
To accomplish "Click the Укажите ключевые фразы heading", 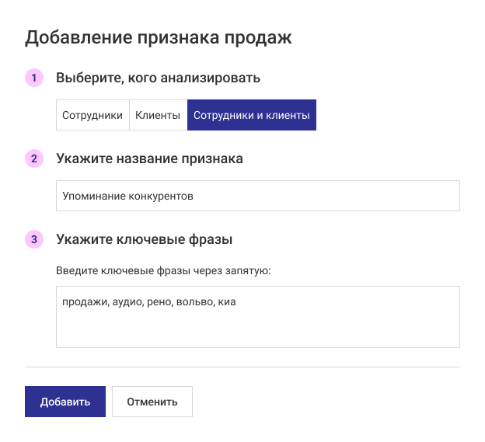I will [x=145, y=239].
